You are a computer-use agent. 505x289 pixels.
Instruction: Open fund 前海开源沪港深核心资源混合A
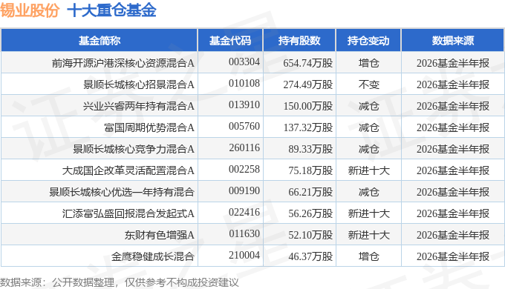coord(123,63)
